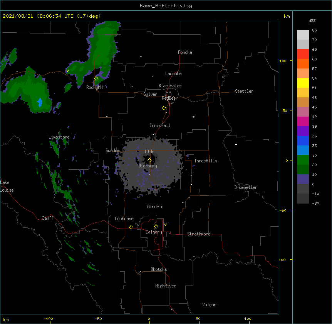This screenshot has height=324, width=332.
Task: Click the red 65 dBZ legend swatch
Action: (x=303, y=54)
